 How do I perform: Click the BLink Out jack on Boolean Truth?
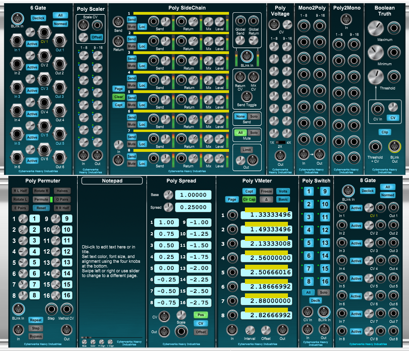click(x=394, y=147)
